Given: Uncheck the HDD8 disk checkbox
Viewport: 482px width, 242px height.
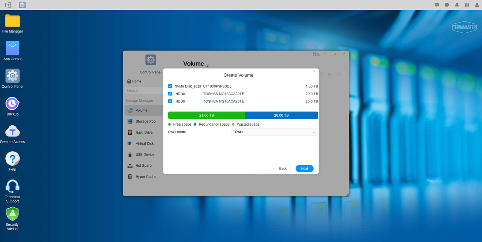Looking at the screenshot, I should 170,94.
